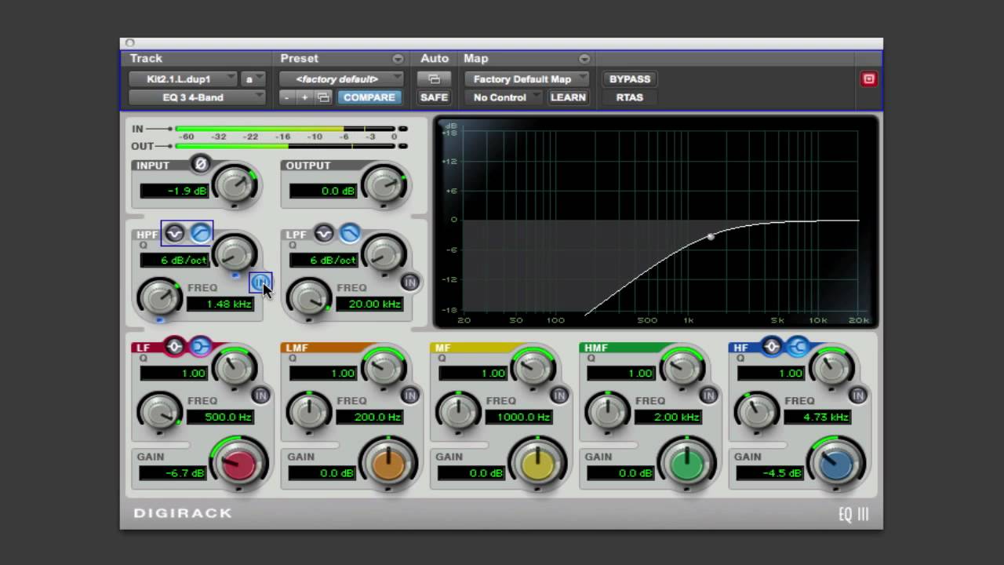The image size is (1004, 565).
Task: Open the Factory Default Map dropdown
Action: tap(527, 79)
